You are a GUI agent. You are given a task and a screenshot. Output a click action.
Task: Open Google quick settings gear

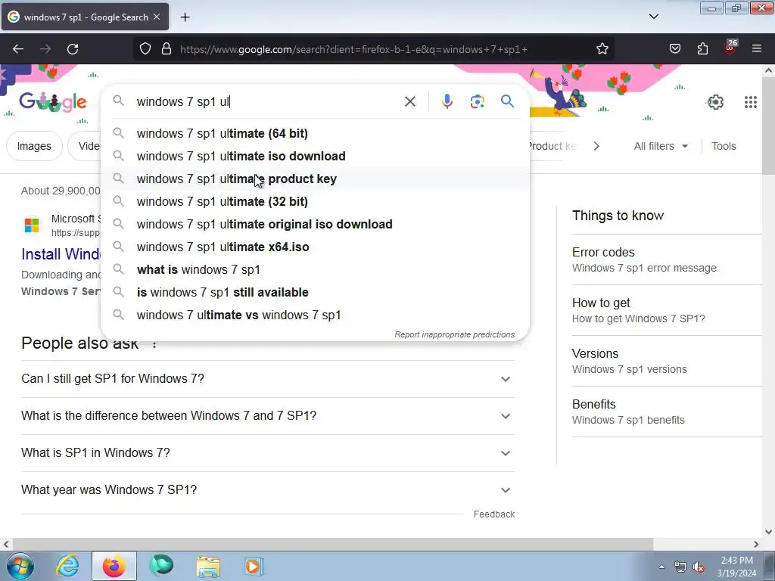click(x=715, y=102)
